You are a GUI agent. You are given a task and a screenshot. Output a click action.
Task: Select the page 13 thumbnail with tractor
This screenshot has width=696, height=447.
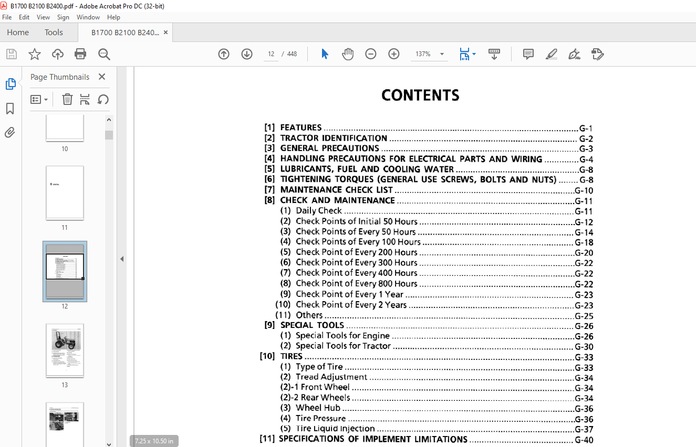click(65, 350)
